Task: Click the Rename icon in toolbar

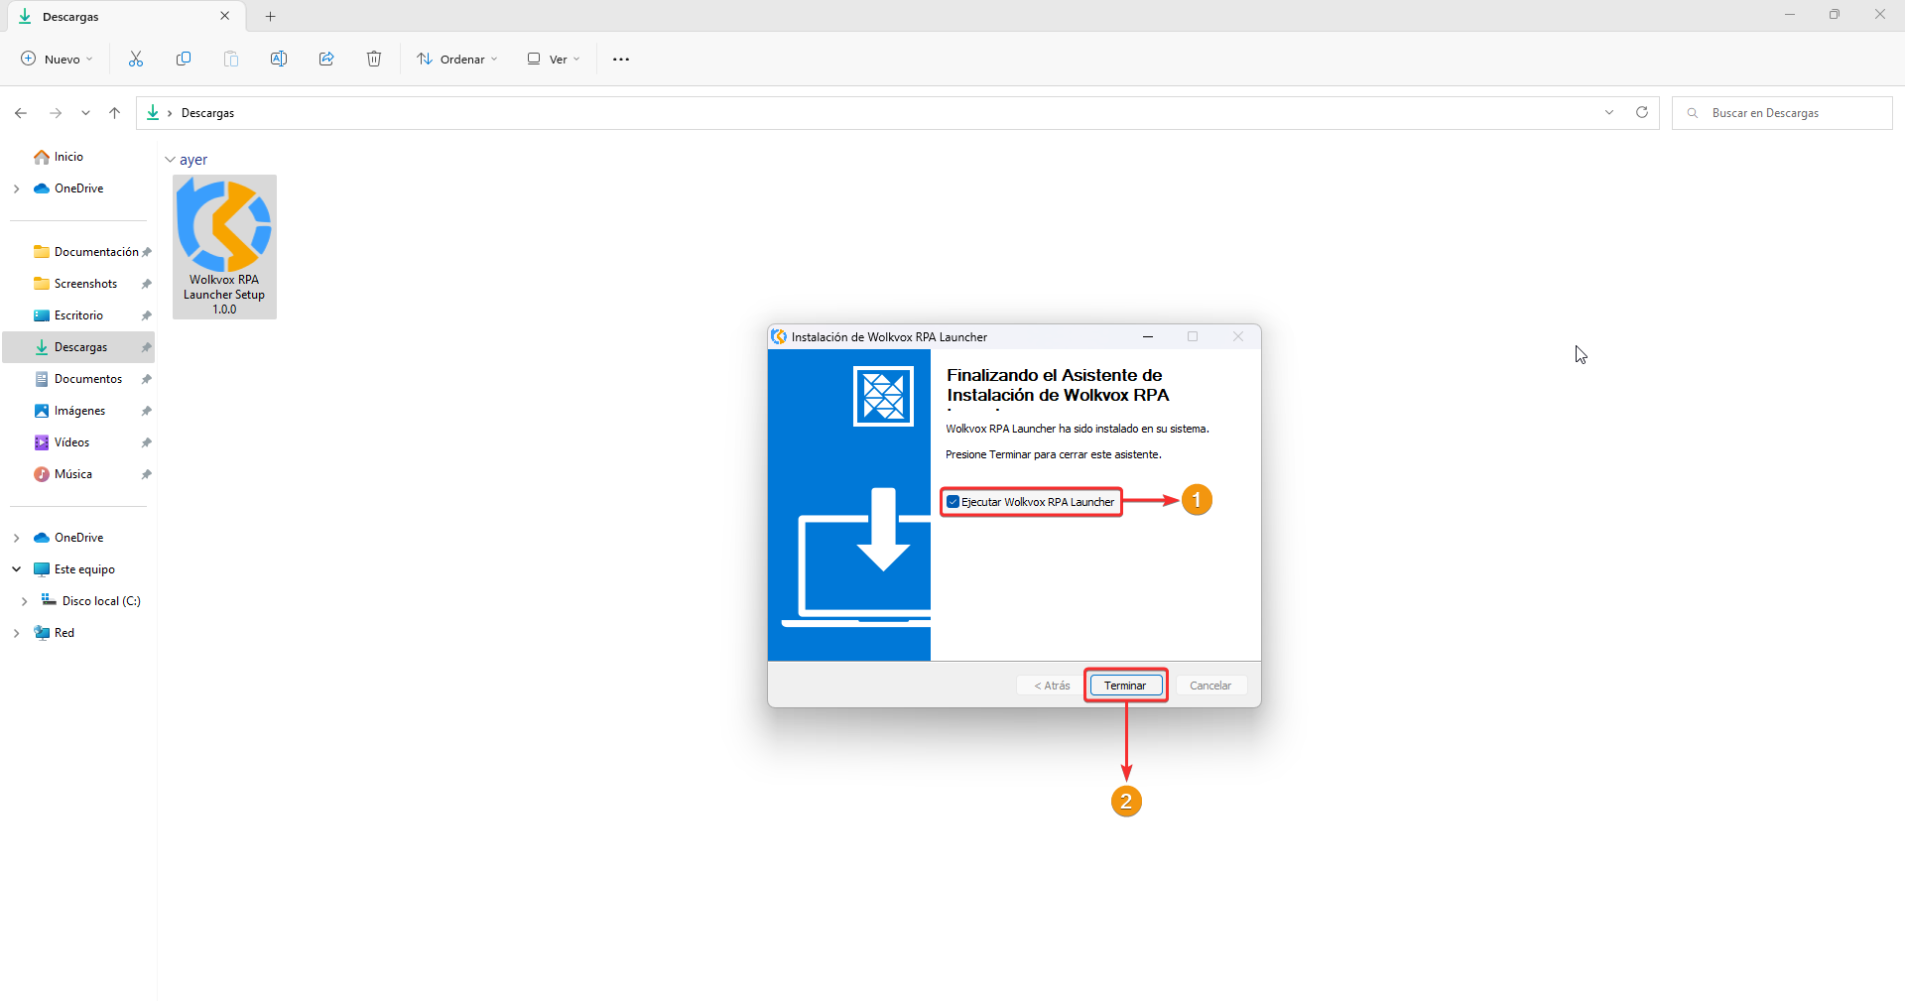Action: tap(279, 60)
